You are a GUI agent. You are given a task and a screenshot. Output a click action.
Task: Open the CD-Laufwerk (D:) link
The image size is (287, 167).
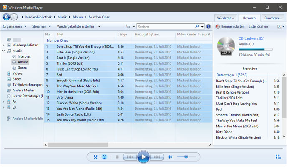[x=251, y=39]
